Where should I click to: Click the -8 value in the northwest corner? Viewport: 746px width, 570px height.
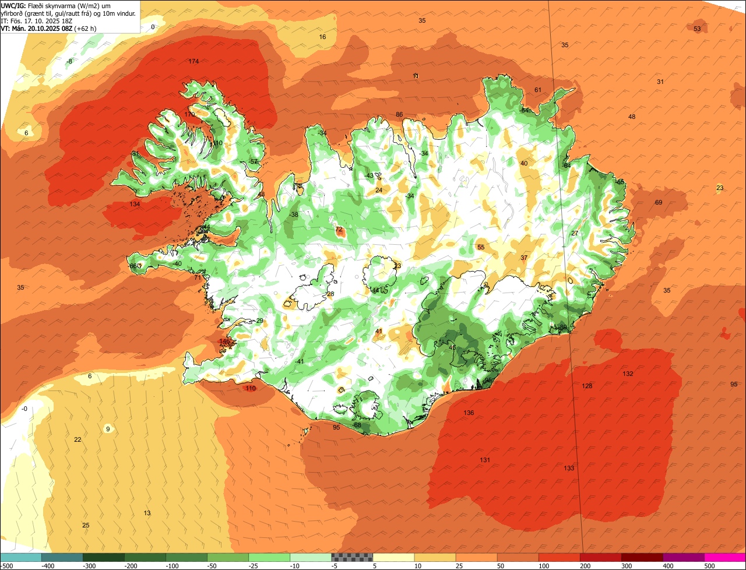tap(69, 61)
